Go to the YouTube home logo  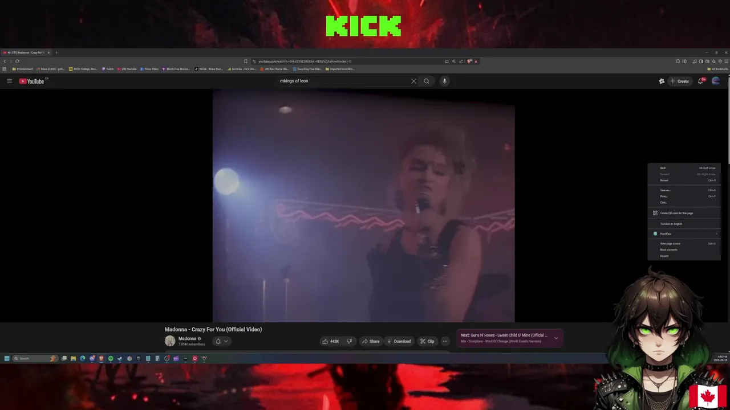[32, 81]
